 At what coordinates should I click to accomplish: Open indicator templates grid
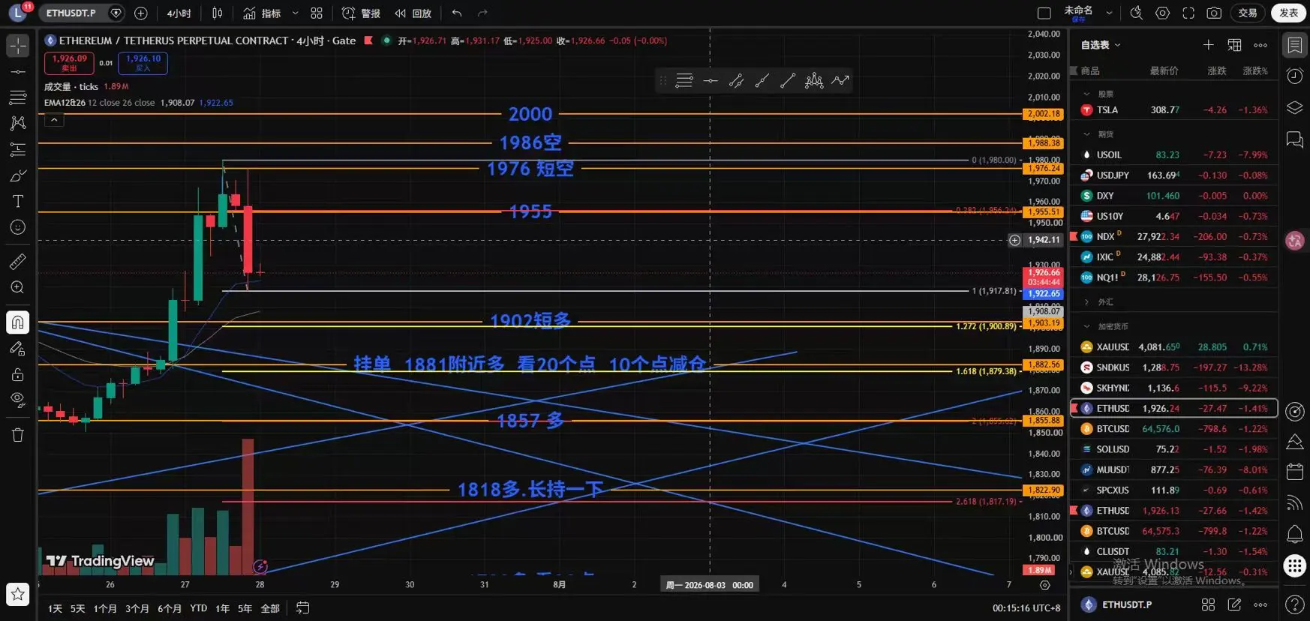pos(317,13)
